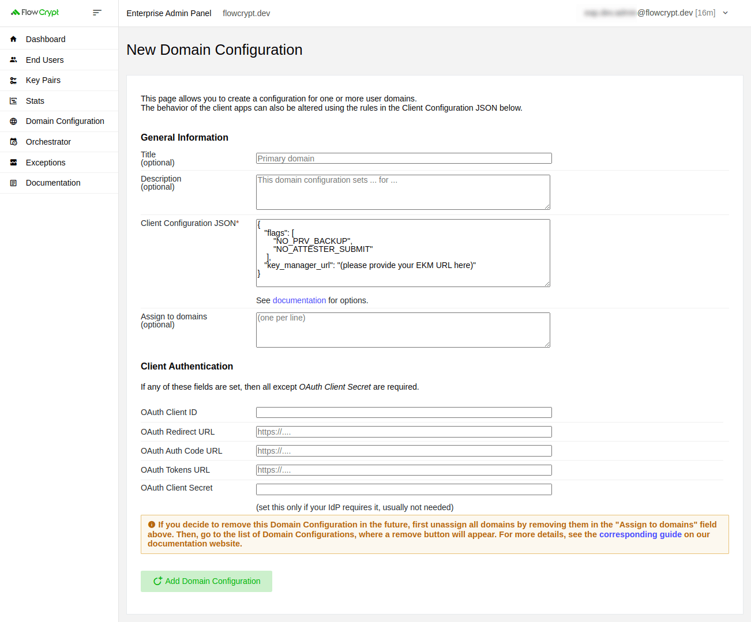Click the Client Configuration JSON label
Viewport: 751px width, 622px height.
pyautogui.click(x=190, y=223)
